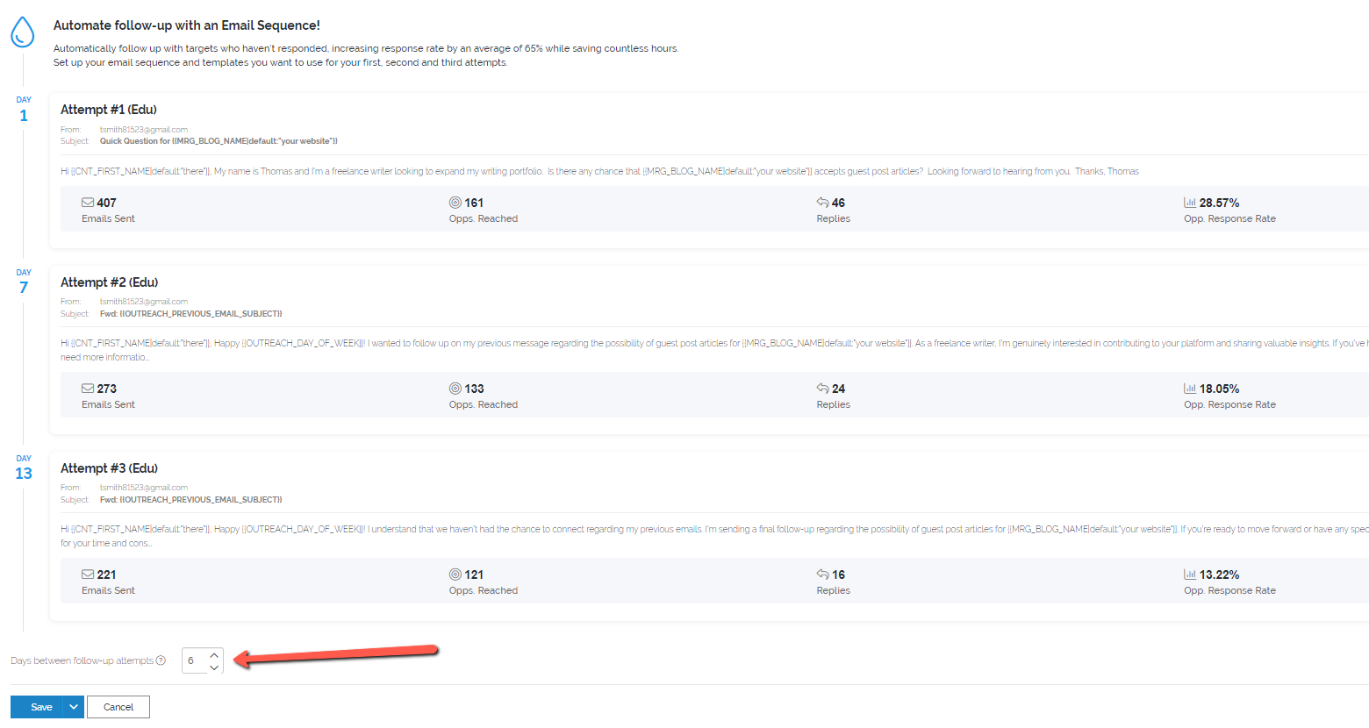1369x728 pixels.
Task: Click 'Days between follow-up attempts' label
Action: tap(82, 660)
